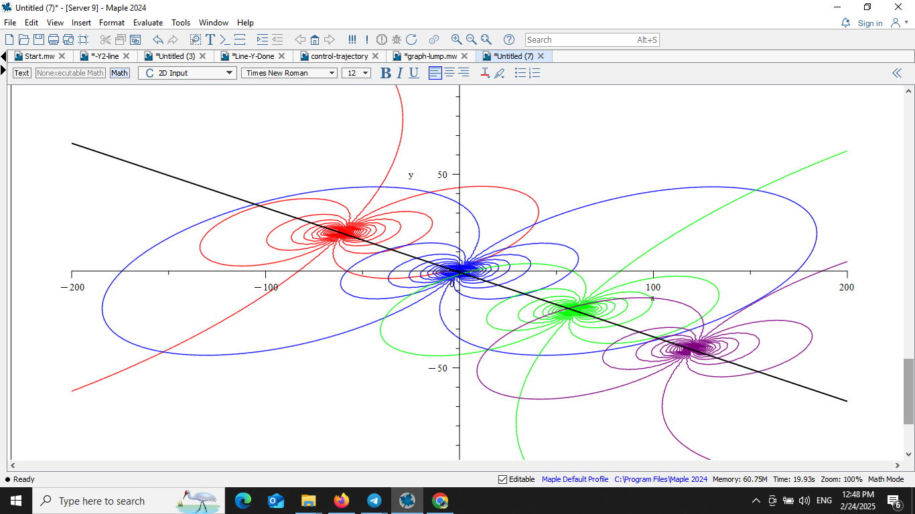Toggle italic formatting
The width and height of the screenshot is (915, 514).
[x=400, y=73]
